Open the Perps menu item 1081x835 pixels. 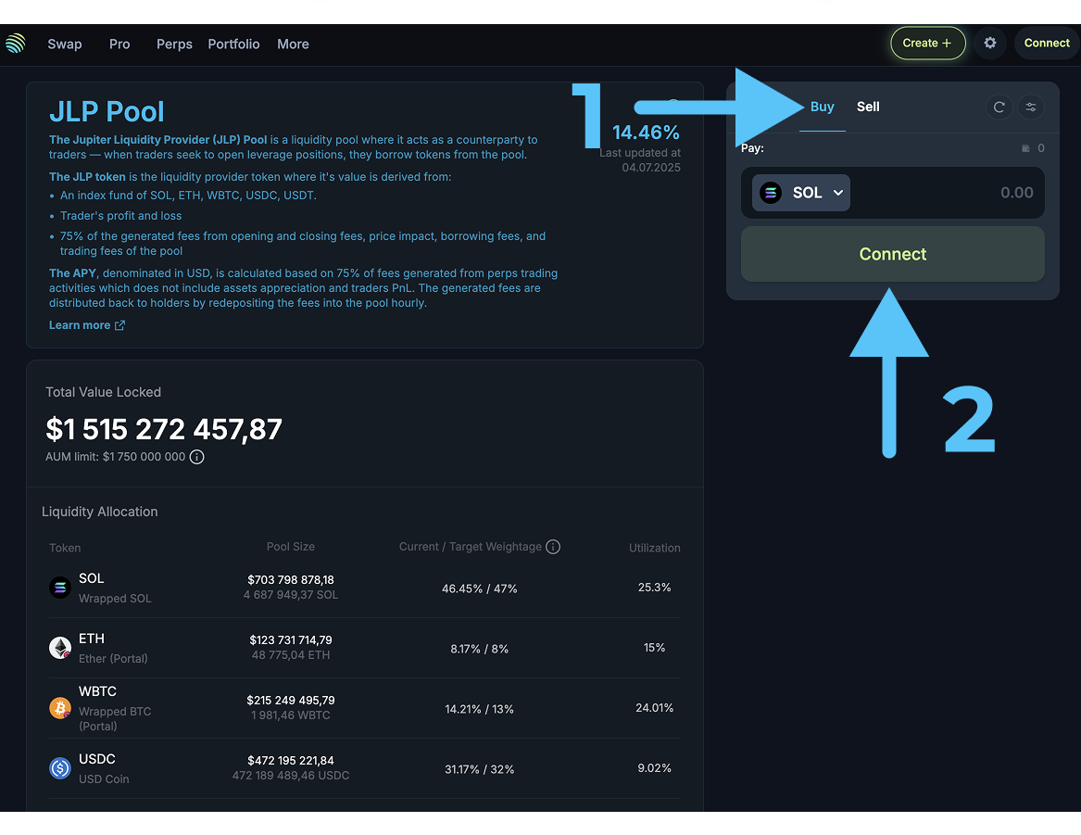(x=174, y=44)
